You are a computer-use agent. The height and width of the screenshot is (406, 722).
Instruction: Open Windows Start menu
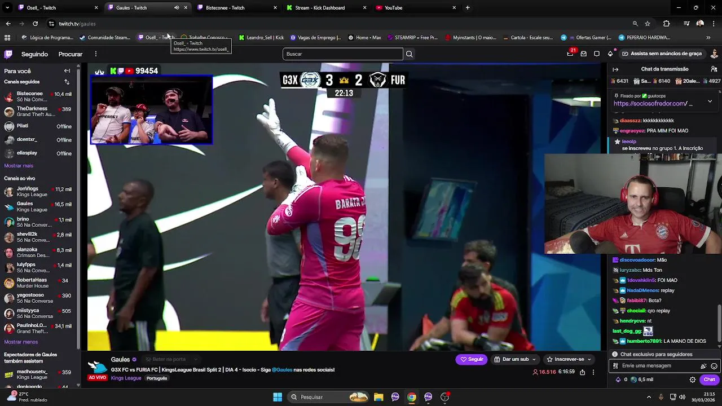(278, 397)
